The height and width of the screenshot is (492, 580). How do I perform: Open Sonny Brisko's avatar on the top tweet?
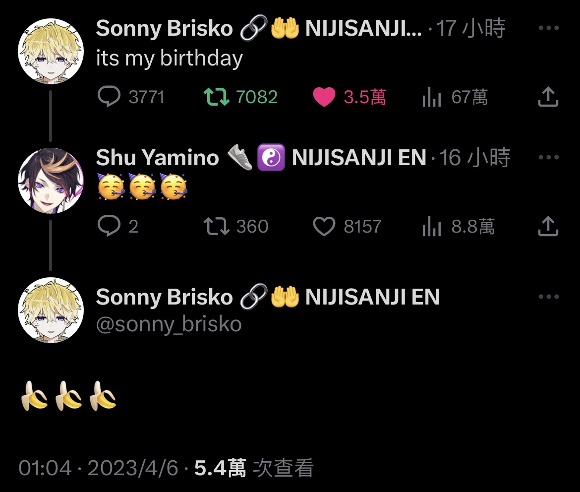51,51
